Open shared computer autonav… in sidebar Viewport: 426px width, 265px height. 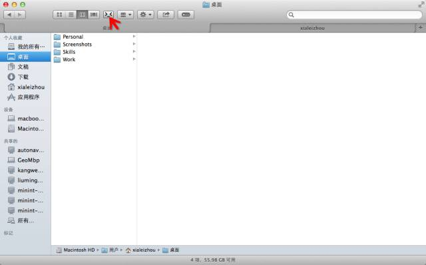(x=26, y=150)
